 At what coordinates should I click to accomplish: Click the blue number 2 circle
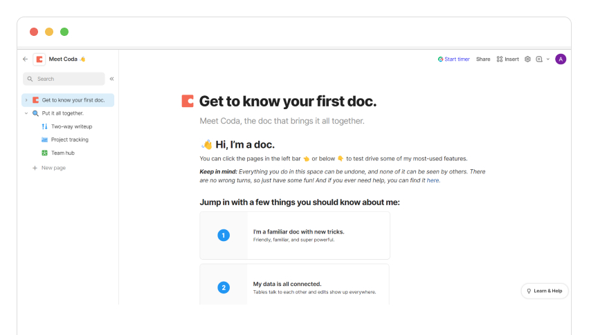coord(224,288)
